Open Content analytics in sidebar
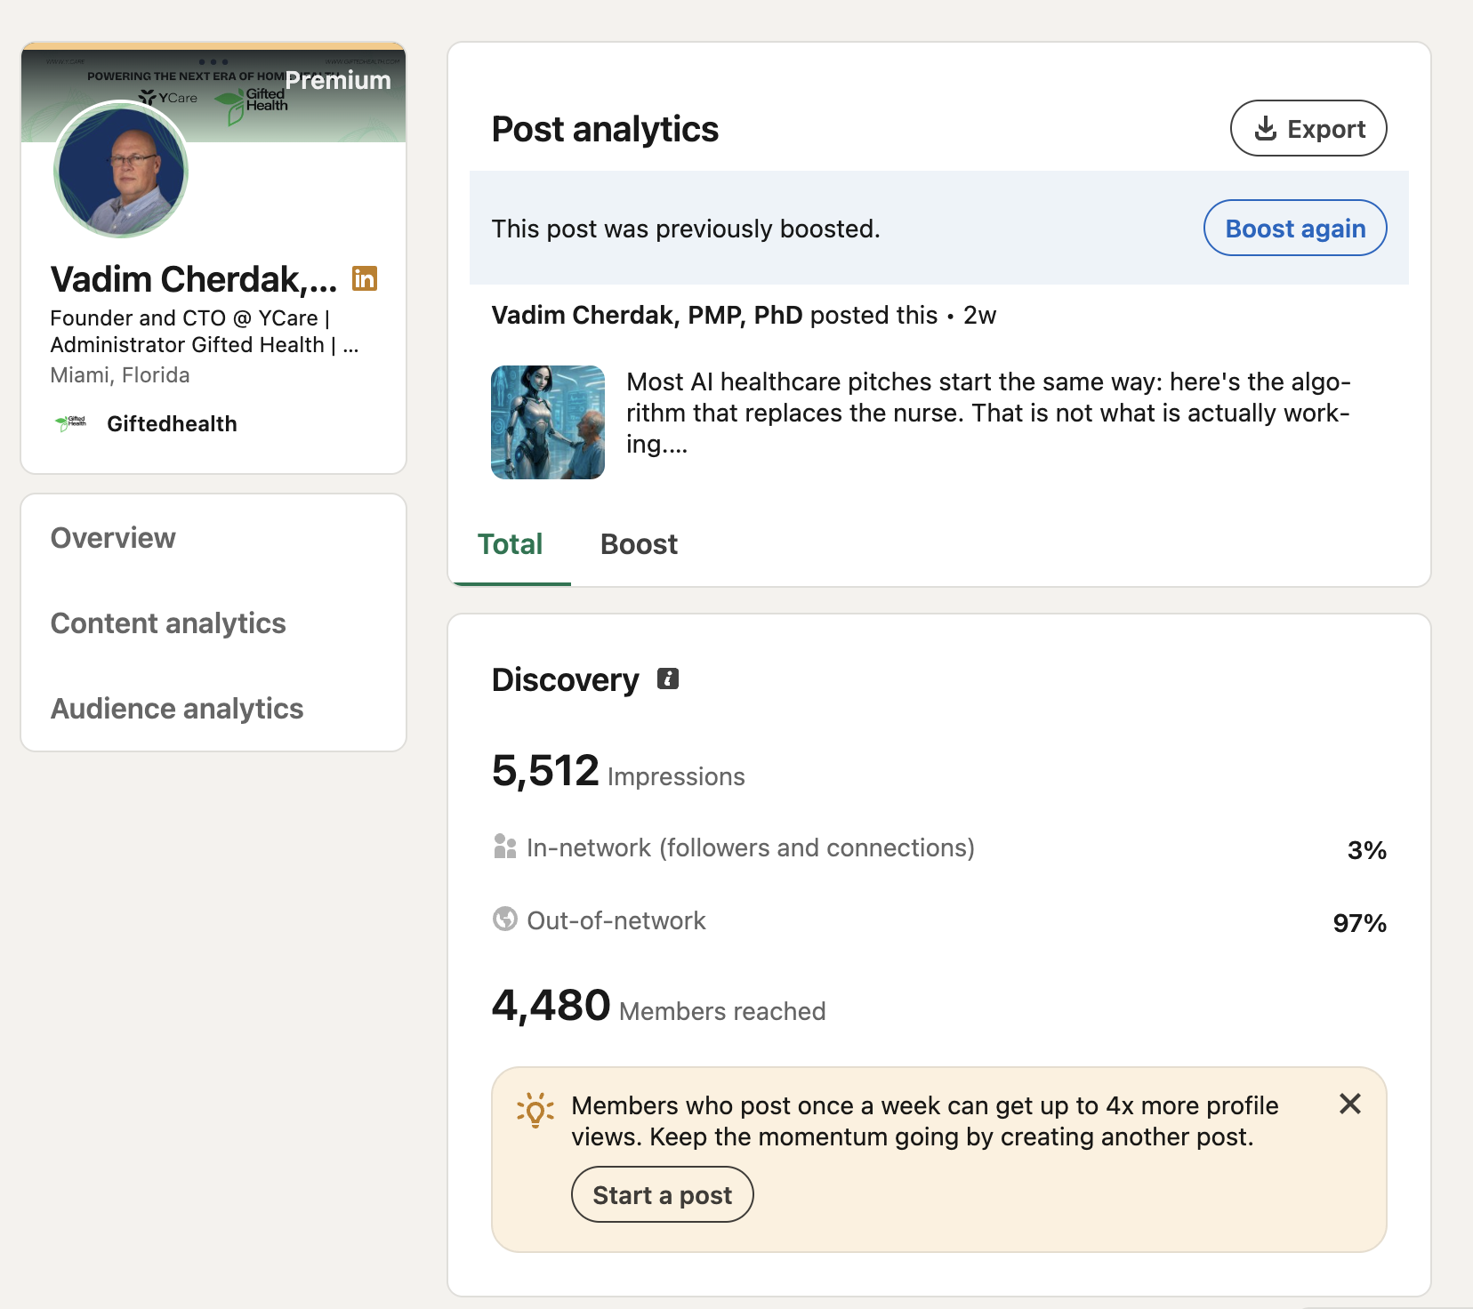Screen dimensions: 1473x1309 click(x=168, y=623)
